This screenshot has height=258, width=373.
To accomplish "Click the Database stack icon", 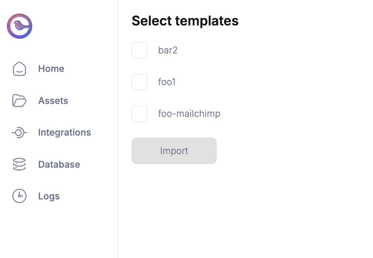I will click(x=20, y=164).
